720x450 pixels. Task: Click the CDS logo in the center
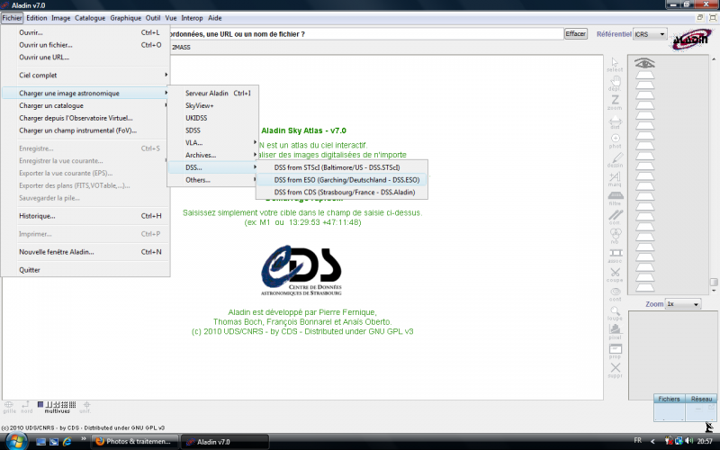click(x=301, y=270)
